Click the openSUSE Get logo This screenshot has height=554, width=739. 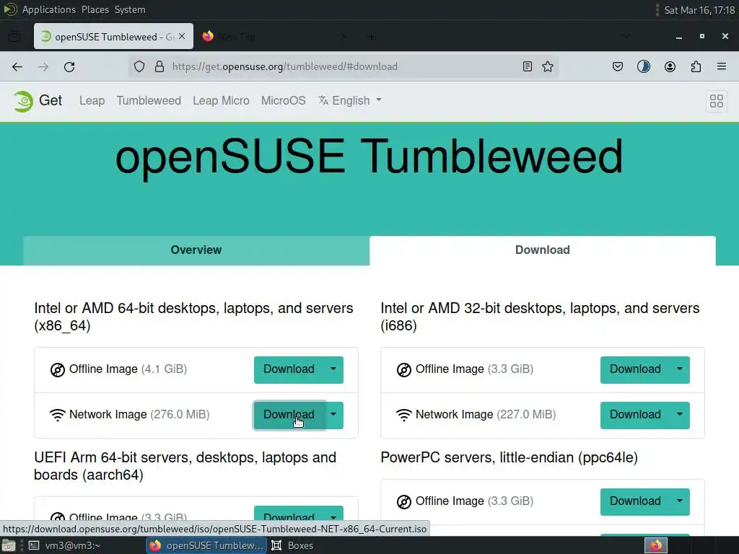pyautogui.click(x=38, y=101)
